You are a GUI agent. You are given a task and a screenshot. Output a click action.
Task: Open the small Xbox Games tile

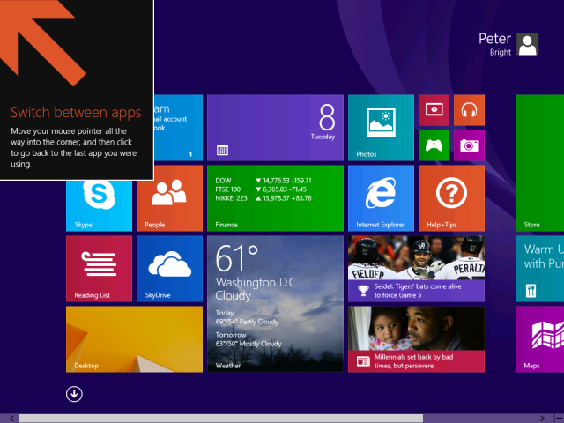click(x=434, y=145)
